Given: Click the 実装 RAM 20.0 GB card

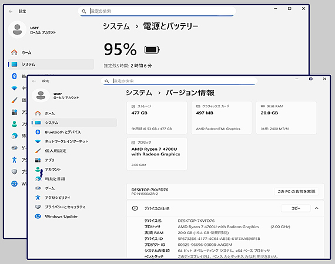Looking at the screenshot, I should (286, 118).
